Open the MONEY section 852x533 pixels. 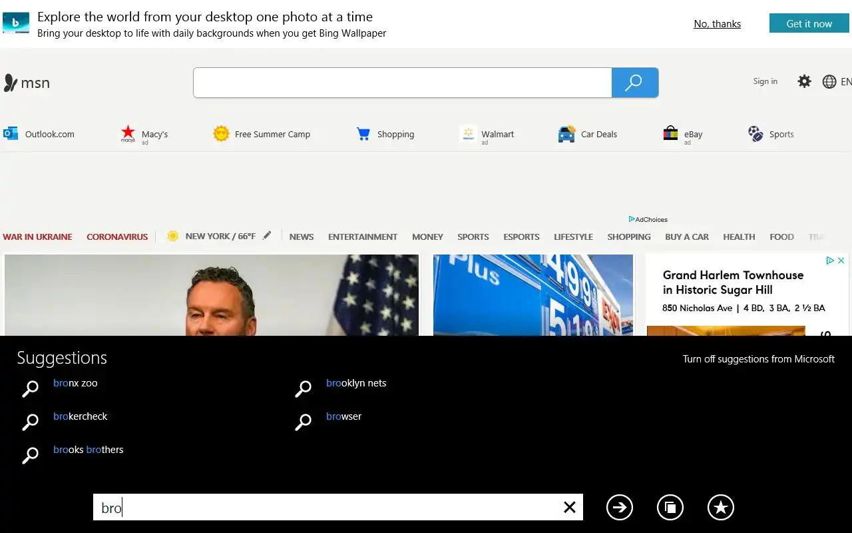click(427, 237)
